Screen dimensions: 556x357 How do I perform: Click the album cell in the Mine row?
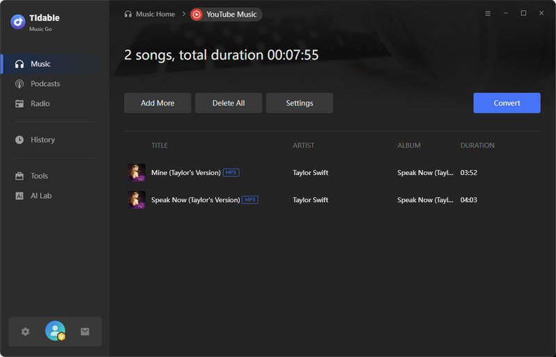(425, 173)
